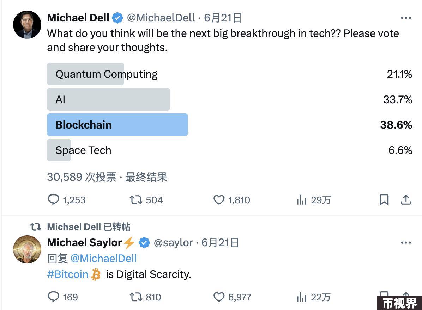Bookmark Michael Dell's poll tweet

point(384,200)
